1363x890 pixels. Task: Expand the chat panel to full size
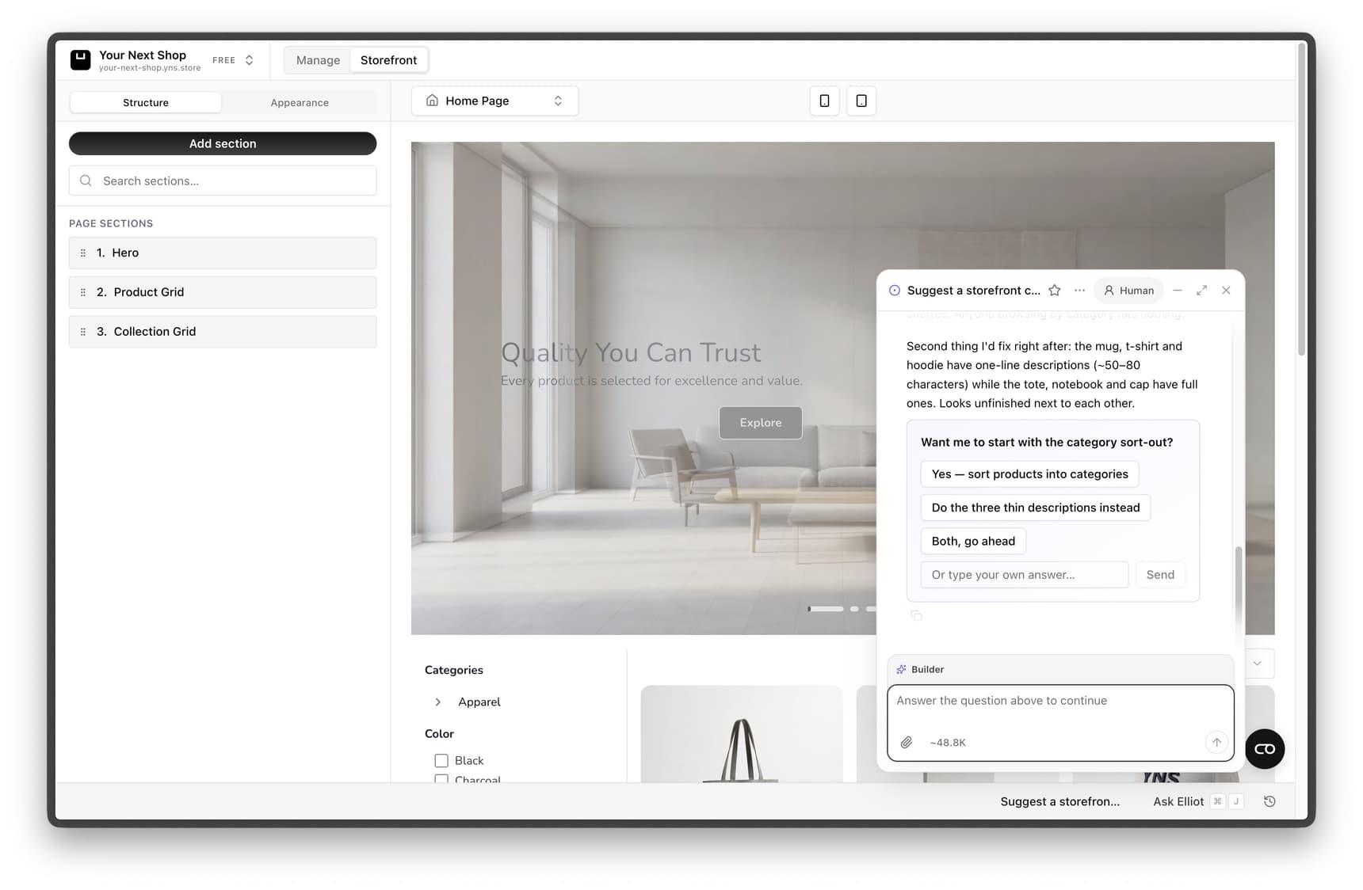1202,291
